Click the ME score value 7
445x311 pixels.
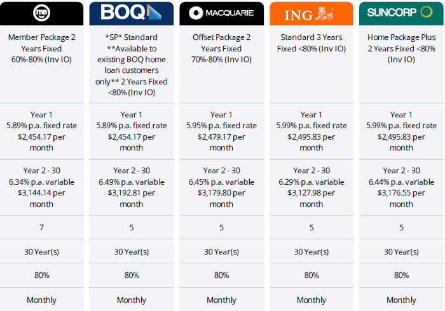click(42, 227)
